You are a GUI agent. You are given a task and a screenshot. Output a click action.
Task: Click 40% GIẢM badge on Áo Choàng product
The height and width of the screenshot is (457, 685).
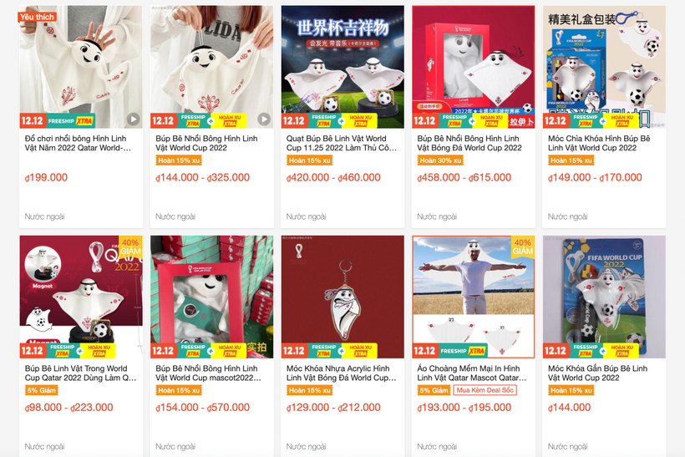pyautogui.click(x=522, y=246)
